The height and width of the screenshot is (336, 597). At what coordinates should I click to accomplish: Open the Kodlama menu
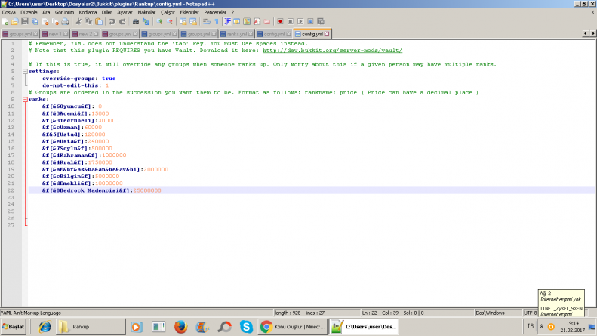click(x=88, y=12)
